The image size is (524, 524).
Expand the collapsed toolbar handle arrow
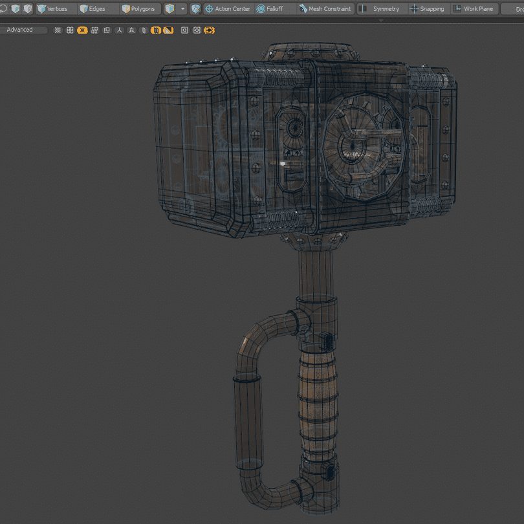(381, 21)
